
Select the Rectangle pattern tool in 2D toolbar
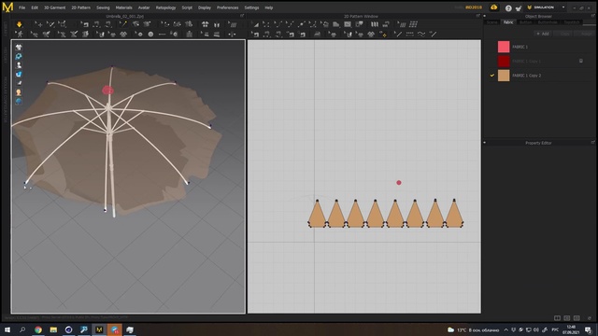[x=348, y=24]
